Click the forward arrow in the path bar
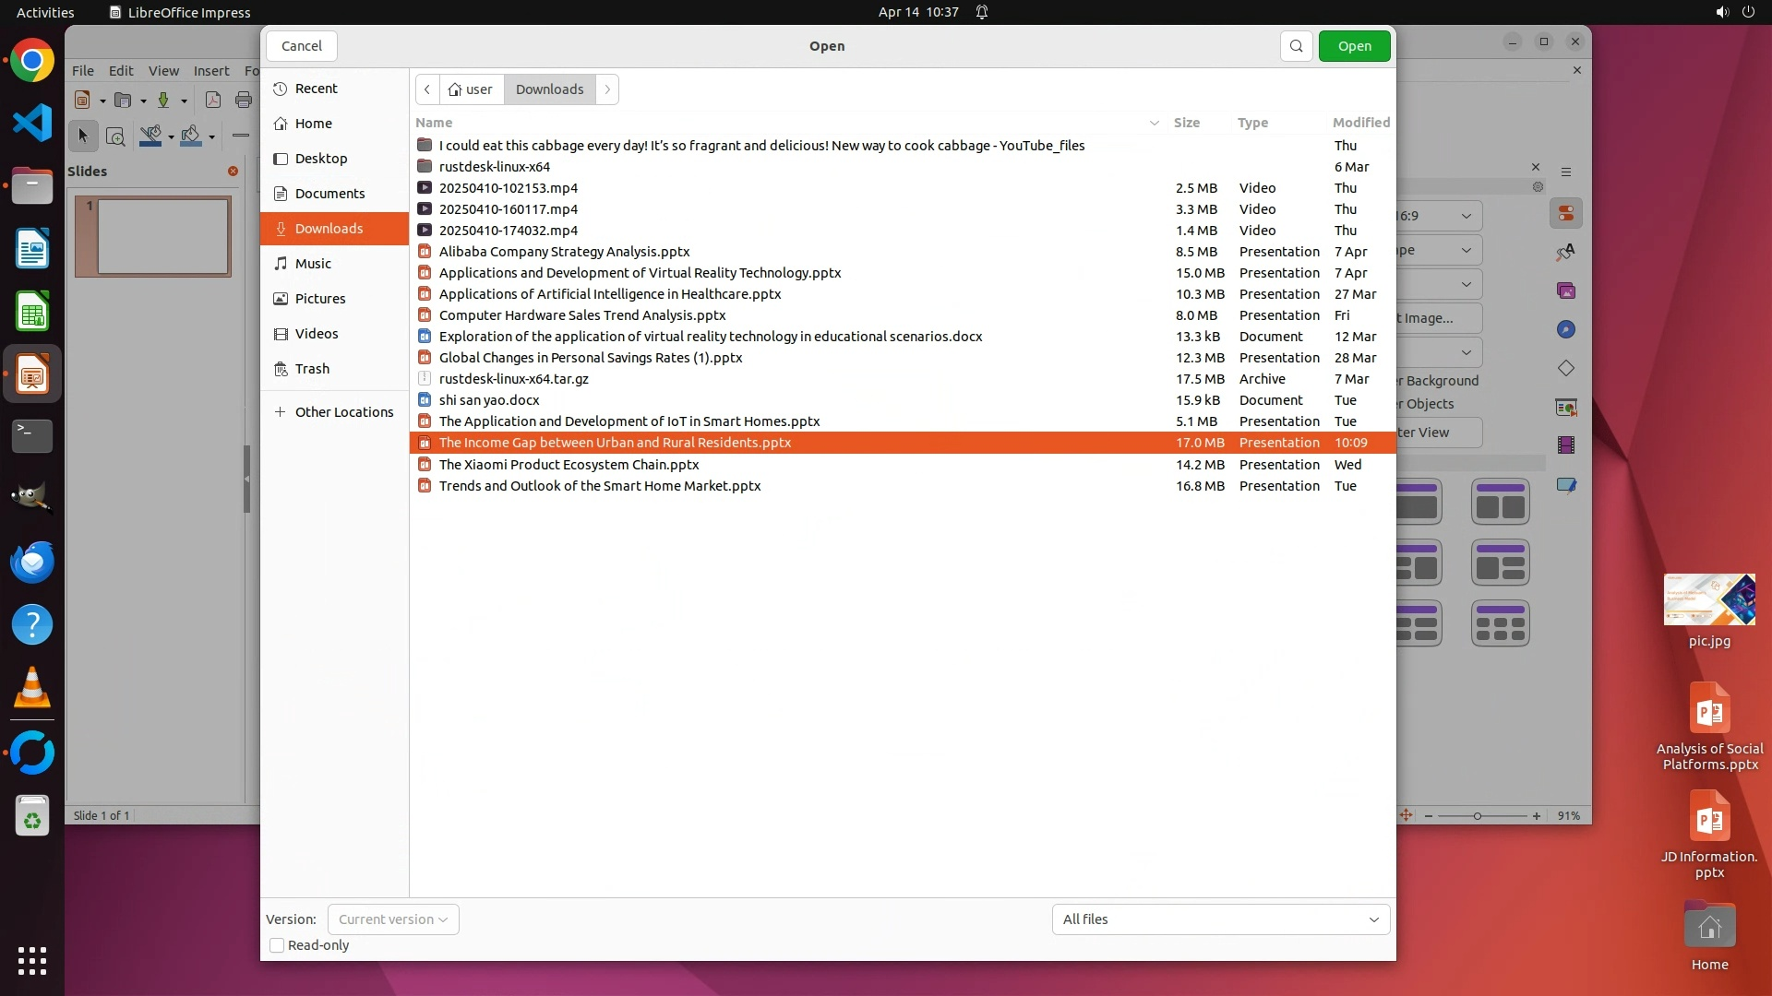This screenshot has width=1772, height=996. point(607,89)
